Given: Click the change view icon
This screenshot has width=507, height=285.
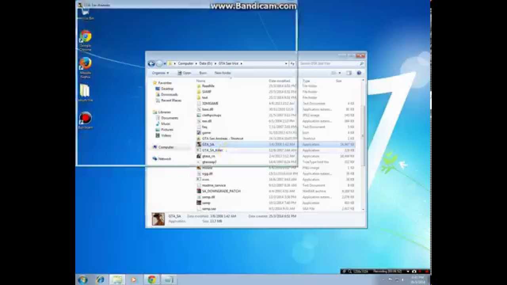Looking at the screenshot, I should 334,73.
